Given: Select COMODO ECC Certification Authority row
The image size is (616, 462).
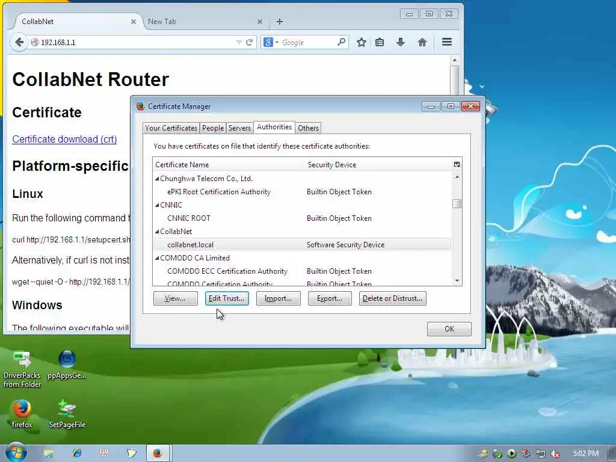Looking at the screenshot, I should [x=302, y=271].
